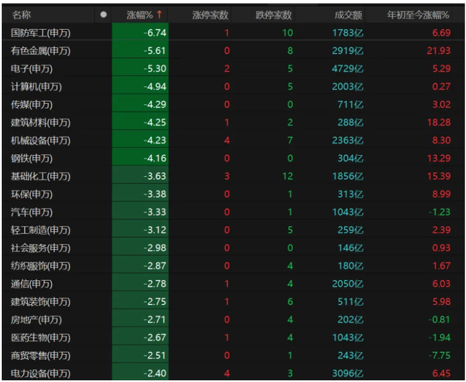Viewport: 466px width, 382px height.
Task: Open the 钢铁(申万) sector
Action: 32,158
